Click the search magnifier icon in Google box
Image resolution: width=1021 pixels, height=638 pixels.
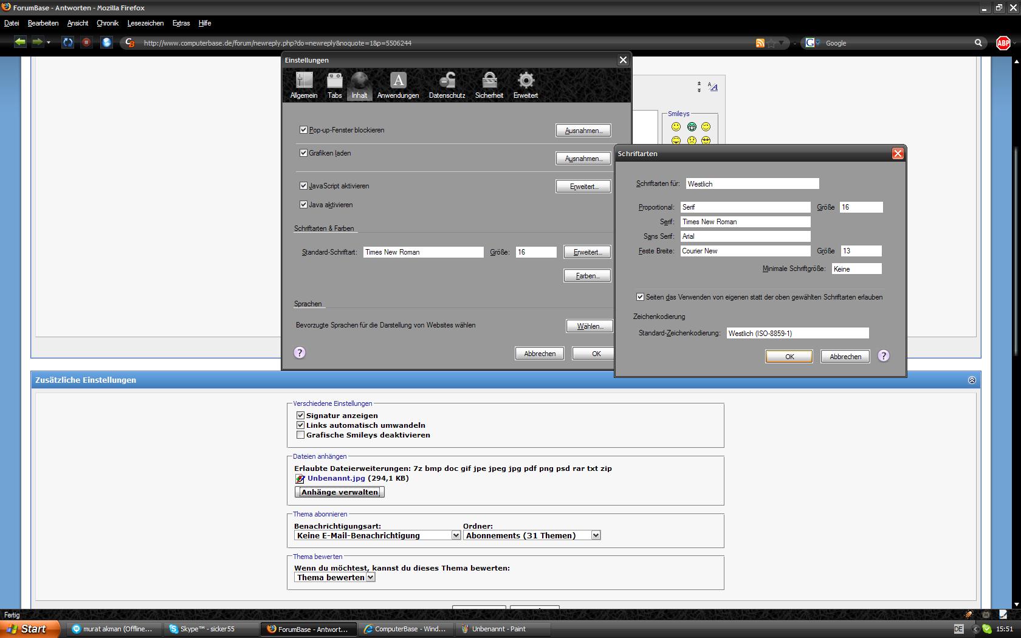point(978,43)
